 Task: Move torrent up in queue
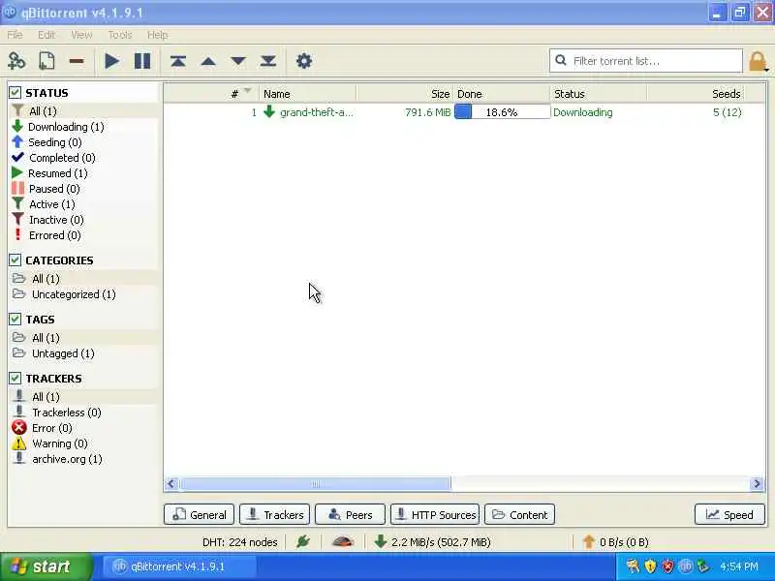pos(208,61)
